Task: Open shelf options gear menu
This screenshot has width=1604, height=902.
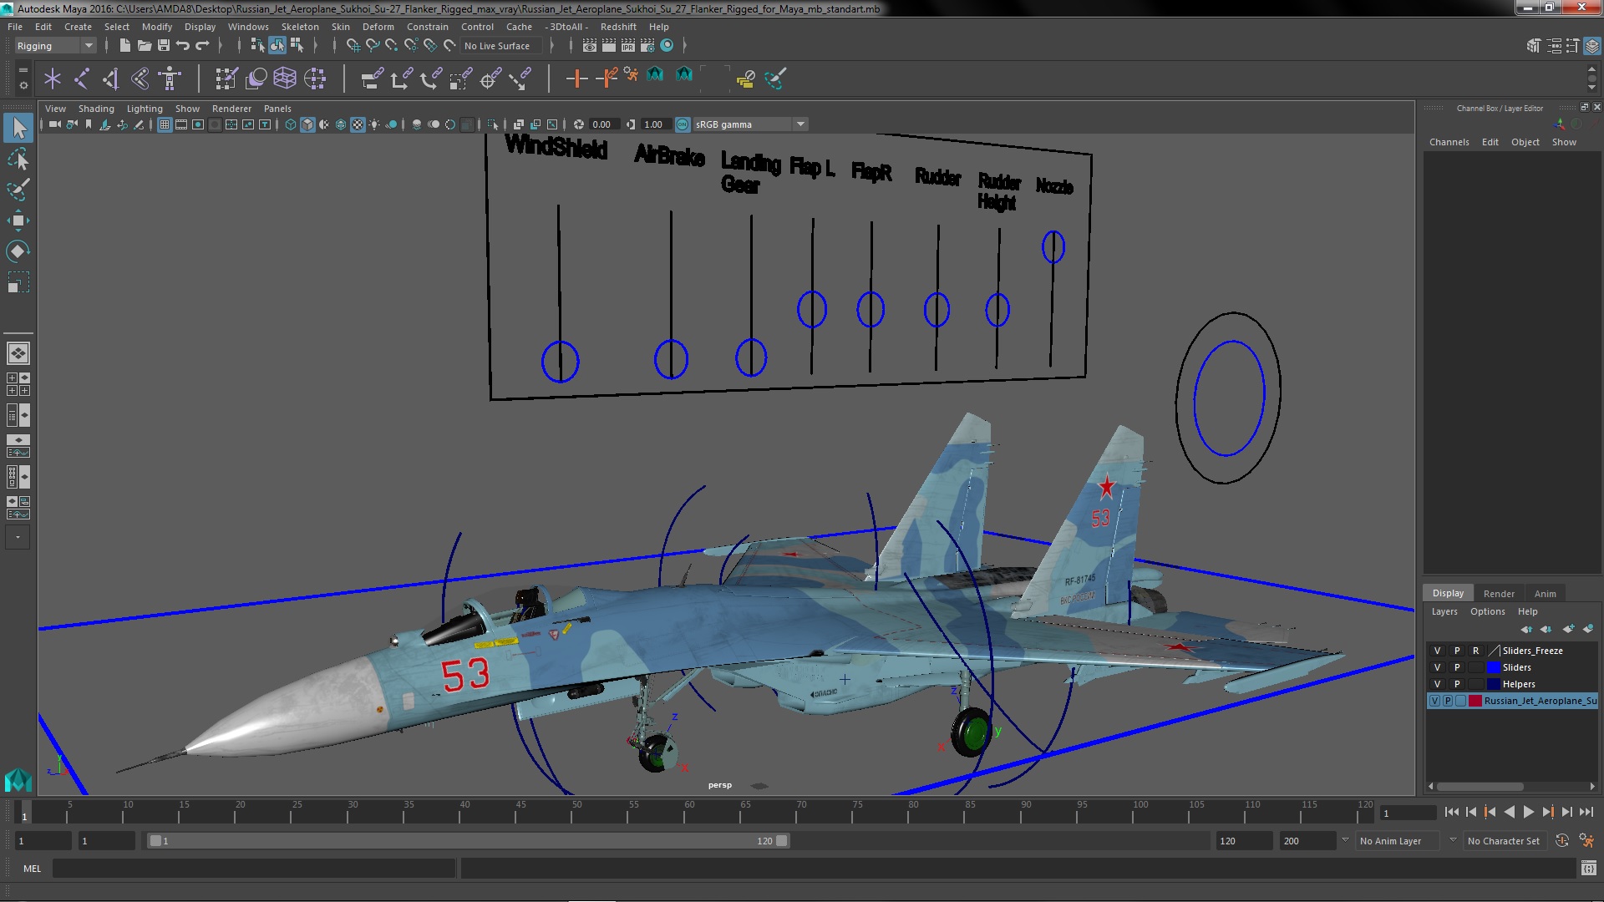Action: 23,85
